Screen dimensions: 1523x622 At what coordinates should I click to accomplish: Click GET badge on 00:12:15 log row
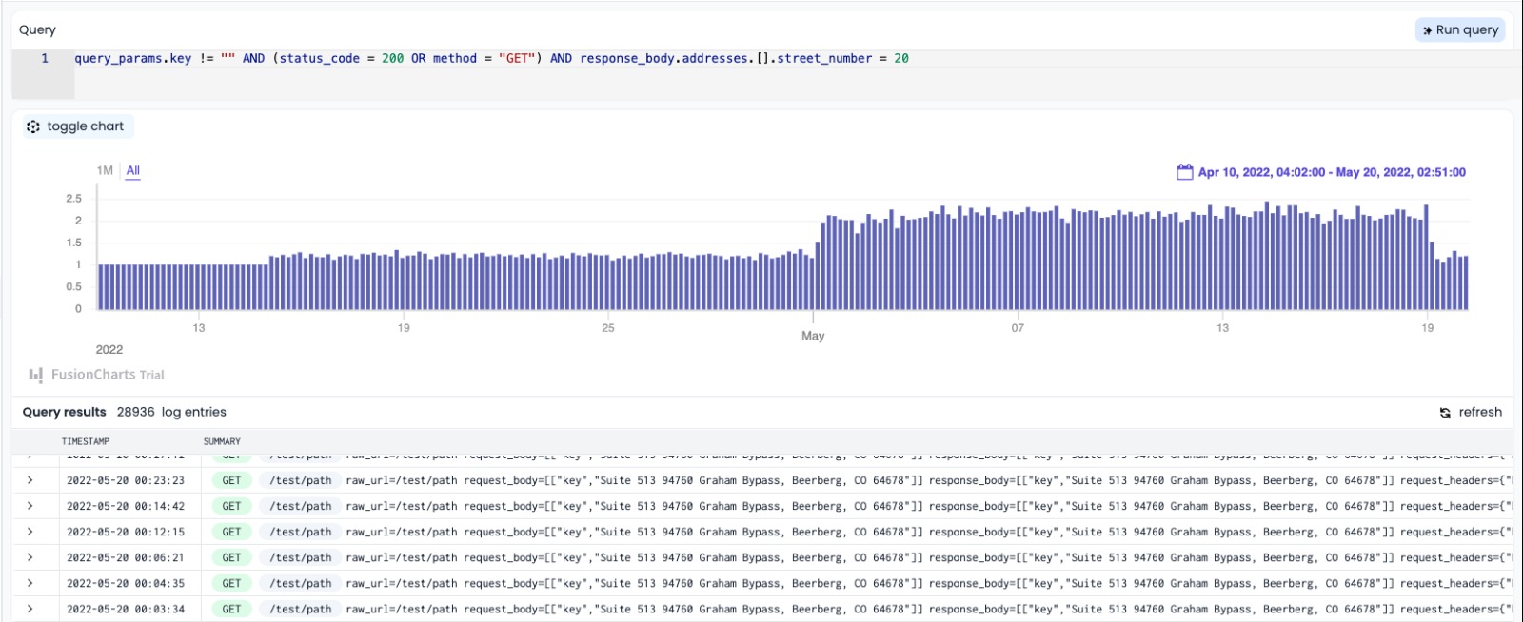click(x=231, y=533)
